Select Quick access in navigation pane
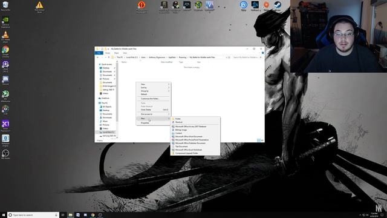The height and width of the screenshot is (218, 387). 106,64
